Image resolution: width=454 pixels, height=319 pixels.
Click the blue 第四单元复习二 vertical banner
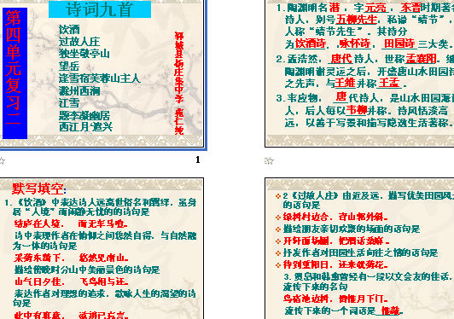point(15,73)
